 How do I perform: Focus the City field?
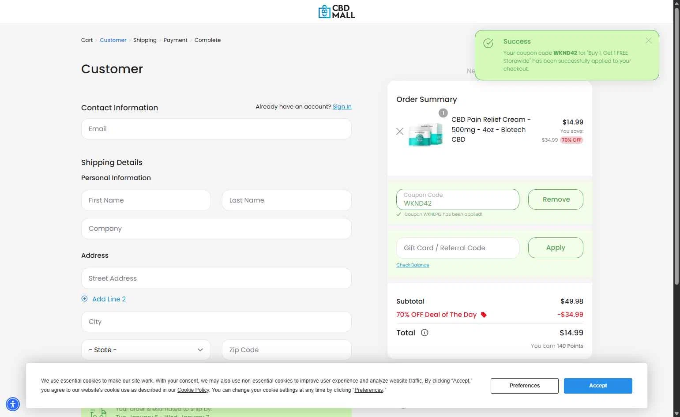click(216, 322)
